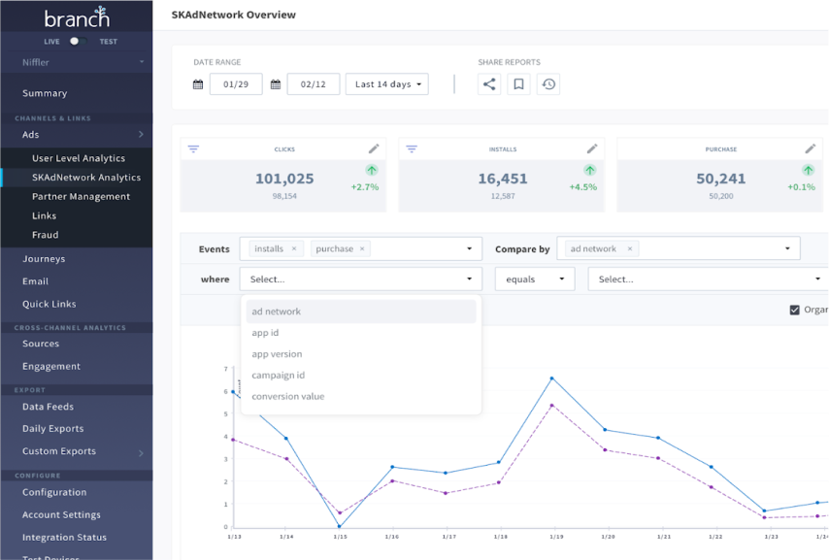
Task: Expand the equals operator dropdown
Action: click(x=536, y=279)
